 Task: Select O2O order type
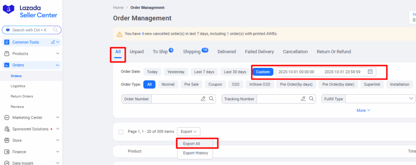tap(236, 85)
